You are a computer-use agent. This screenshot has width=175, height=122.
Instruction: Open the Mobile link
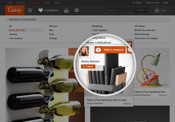point(57,3)
